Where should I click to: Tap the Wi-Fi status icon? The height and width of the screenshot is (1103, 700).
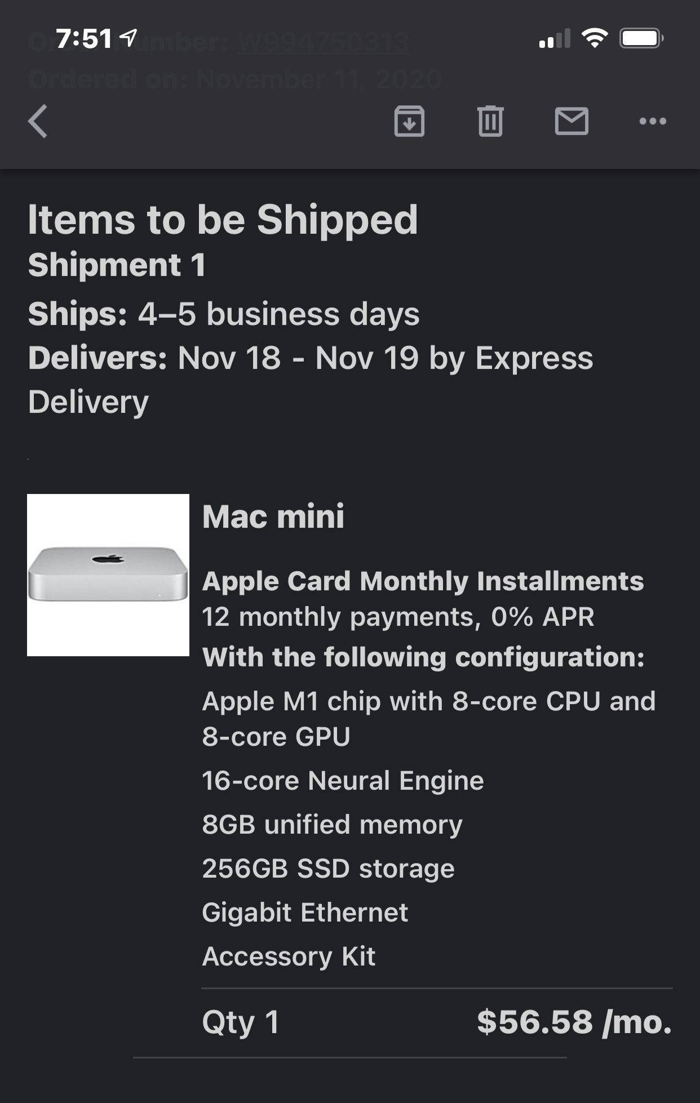point(594,38)
